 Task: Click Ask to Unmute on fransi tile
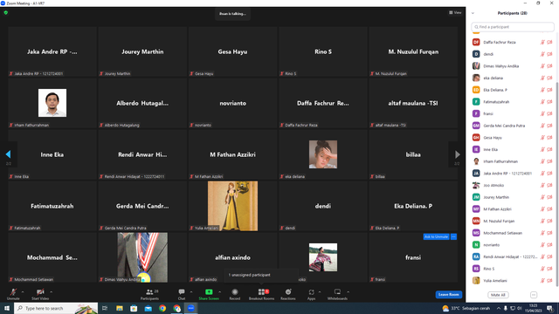[436, 236]
